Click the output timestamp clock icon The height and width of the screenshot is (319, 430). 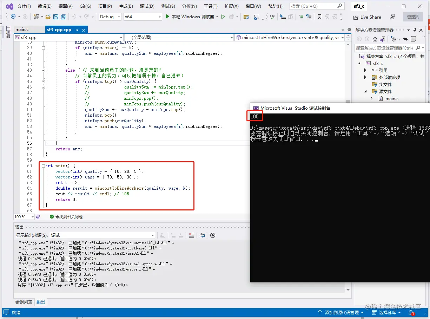(x=212, y=235)
